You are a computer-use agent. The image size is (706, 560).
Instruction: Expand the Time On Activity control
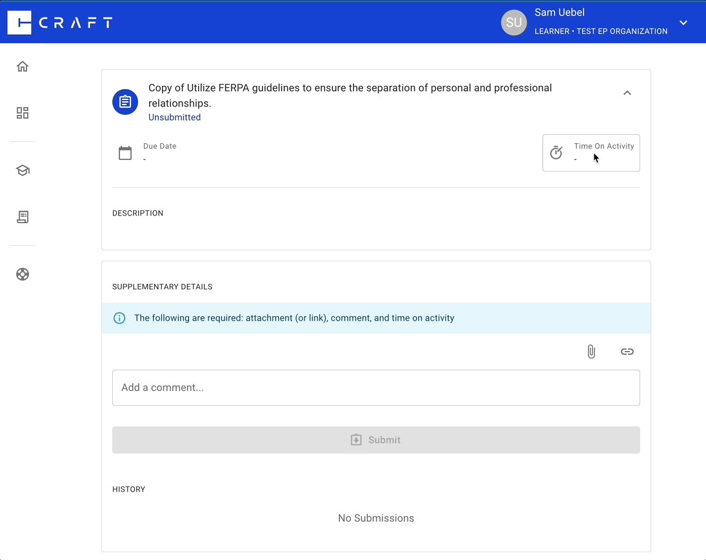click(x=590, y=152)
